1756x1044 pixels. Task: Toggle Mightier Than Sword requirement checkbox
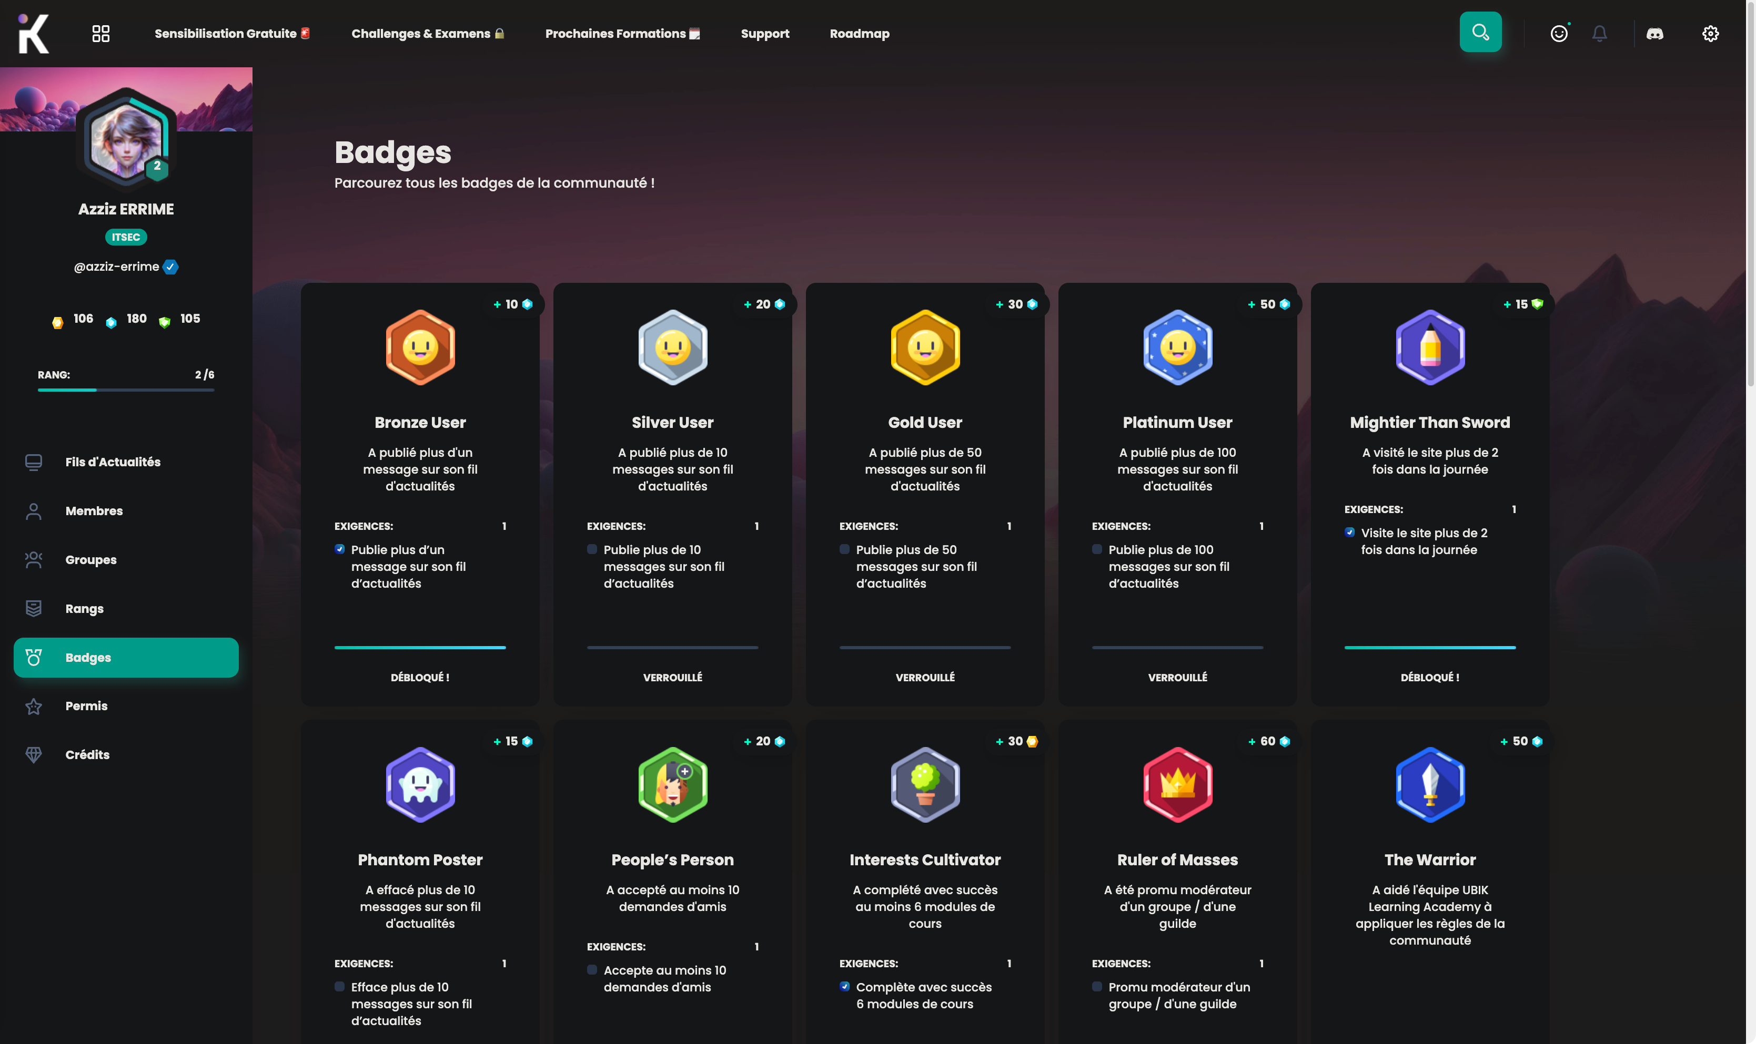pos(1349,532)
